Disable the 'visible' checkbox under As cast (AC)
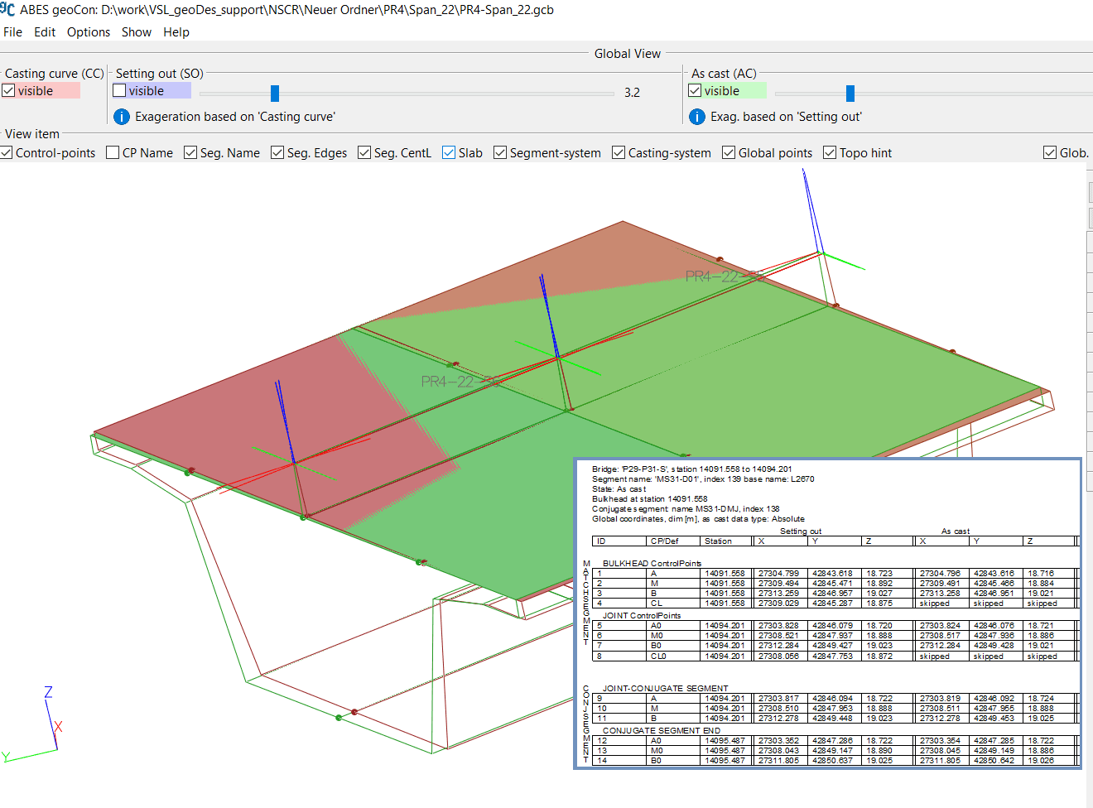 click(x=695, y=90)
